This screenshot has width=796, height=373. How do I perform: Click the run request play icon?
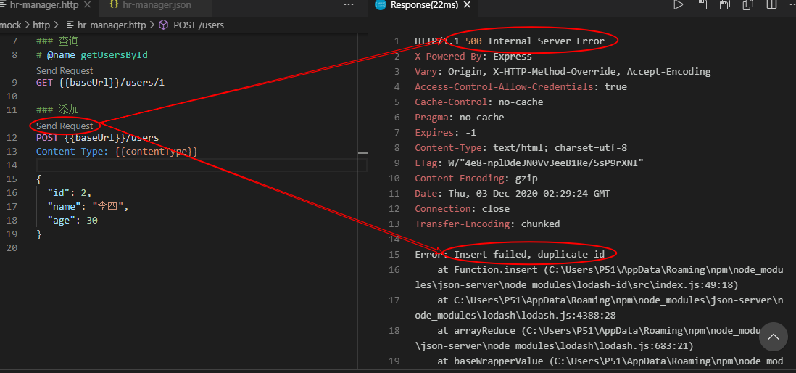678,5
